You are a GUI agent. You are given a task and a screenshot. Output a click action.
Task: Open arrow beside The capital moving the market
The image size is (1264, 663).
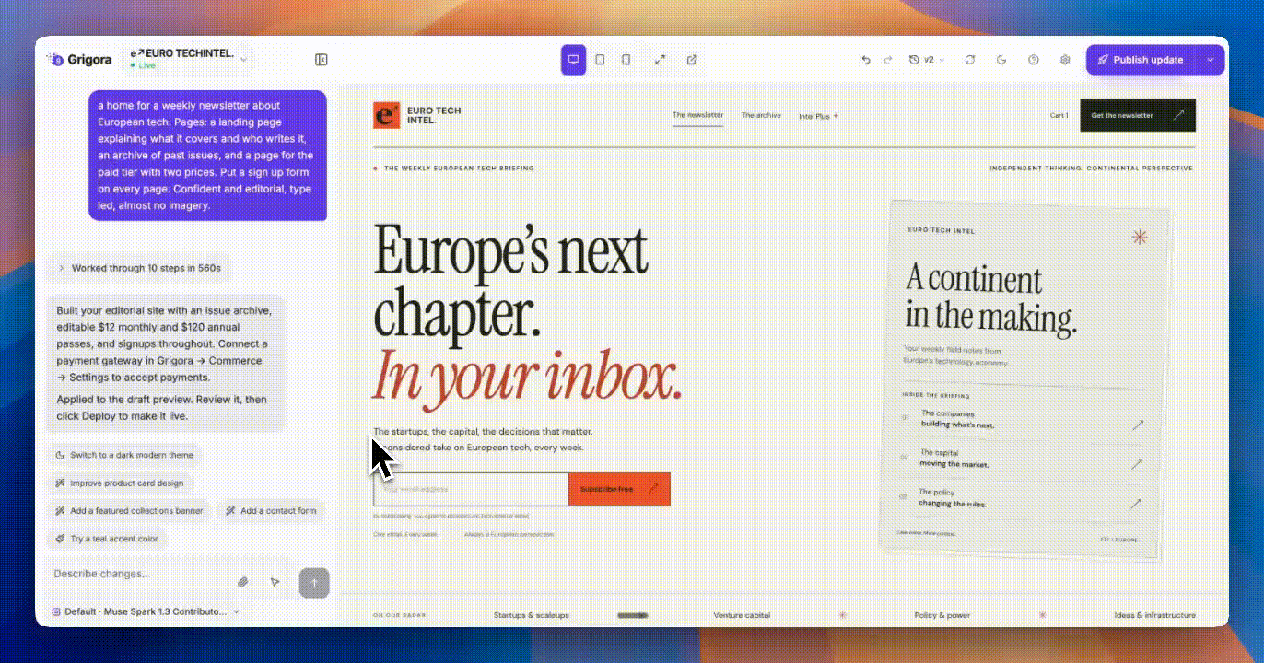click(1137, 464)
